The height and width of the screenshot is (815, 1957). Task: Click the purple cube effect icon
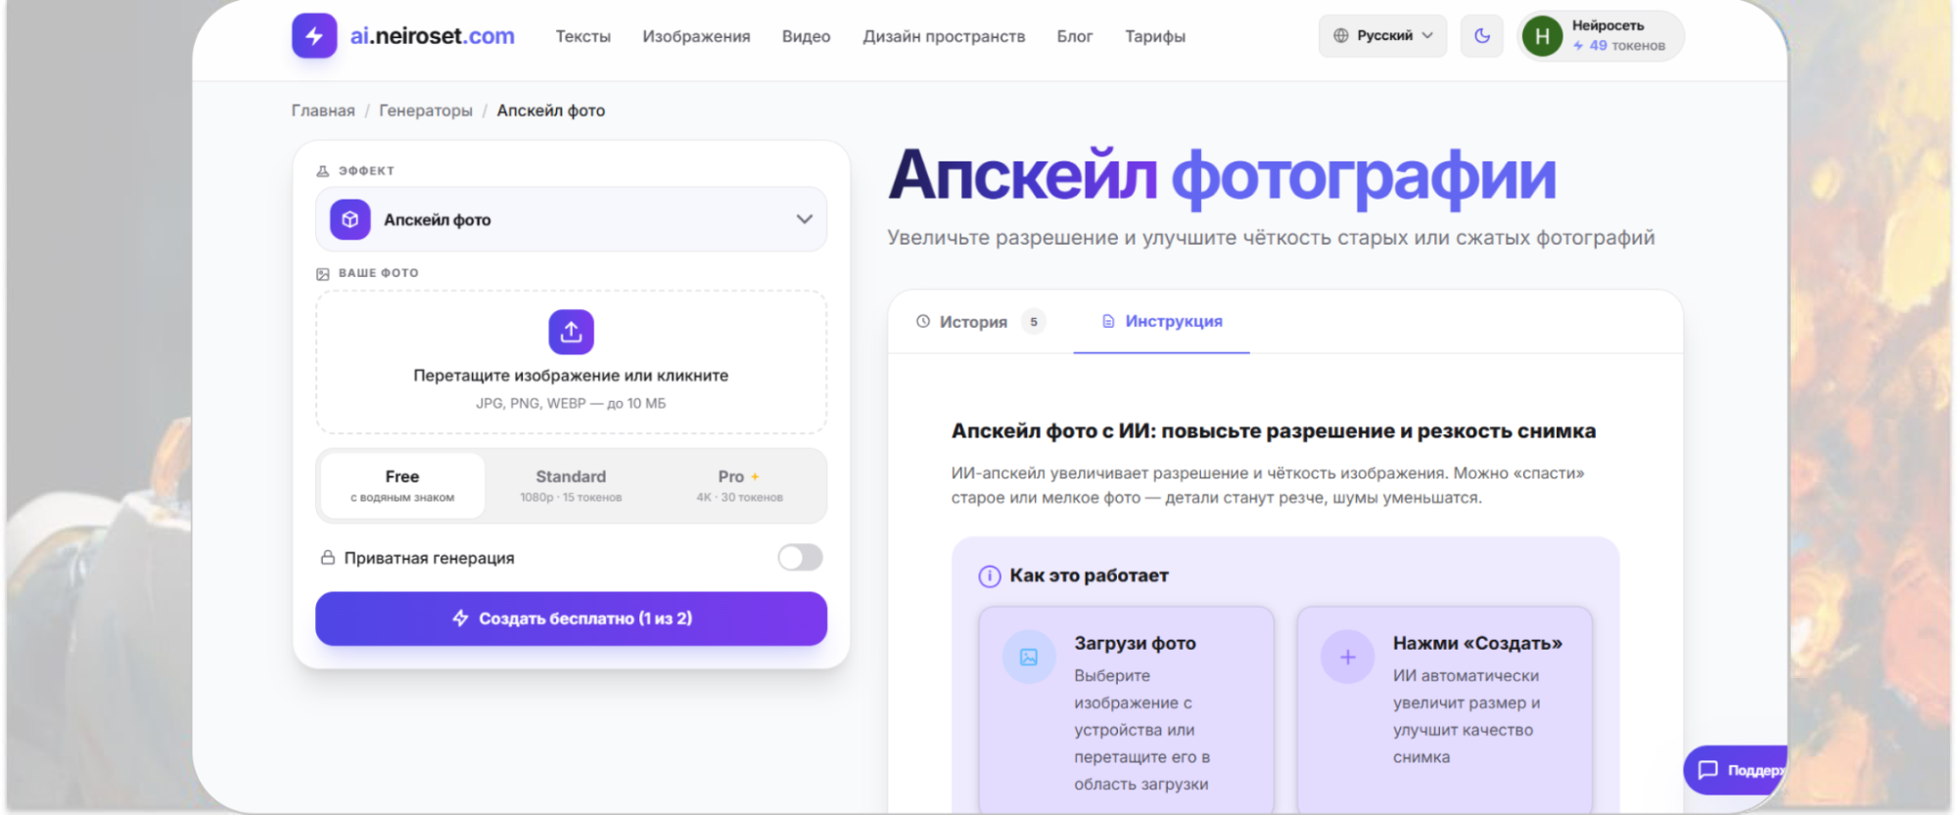tap(349, 219)
